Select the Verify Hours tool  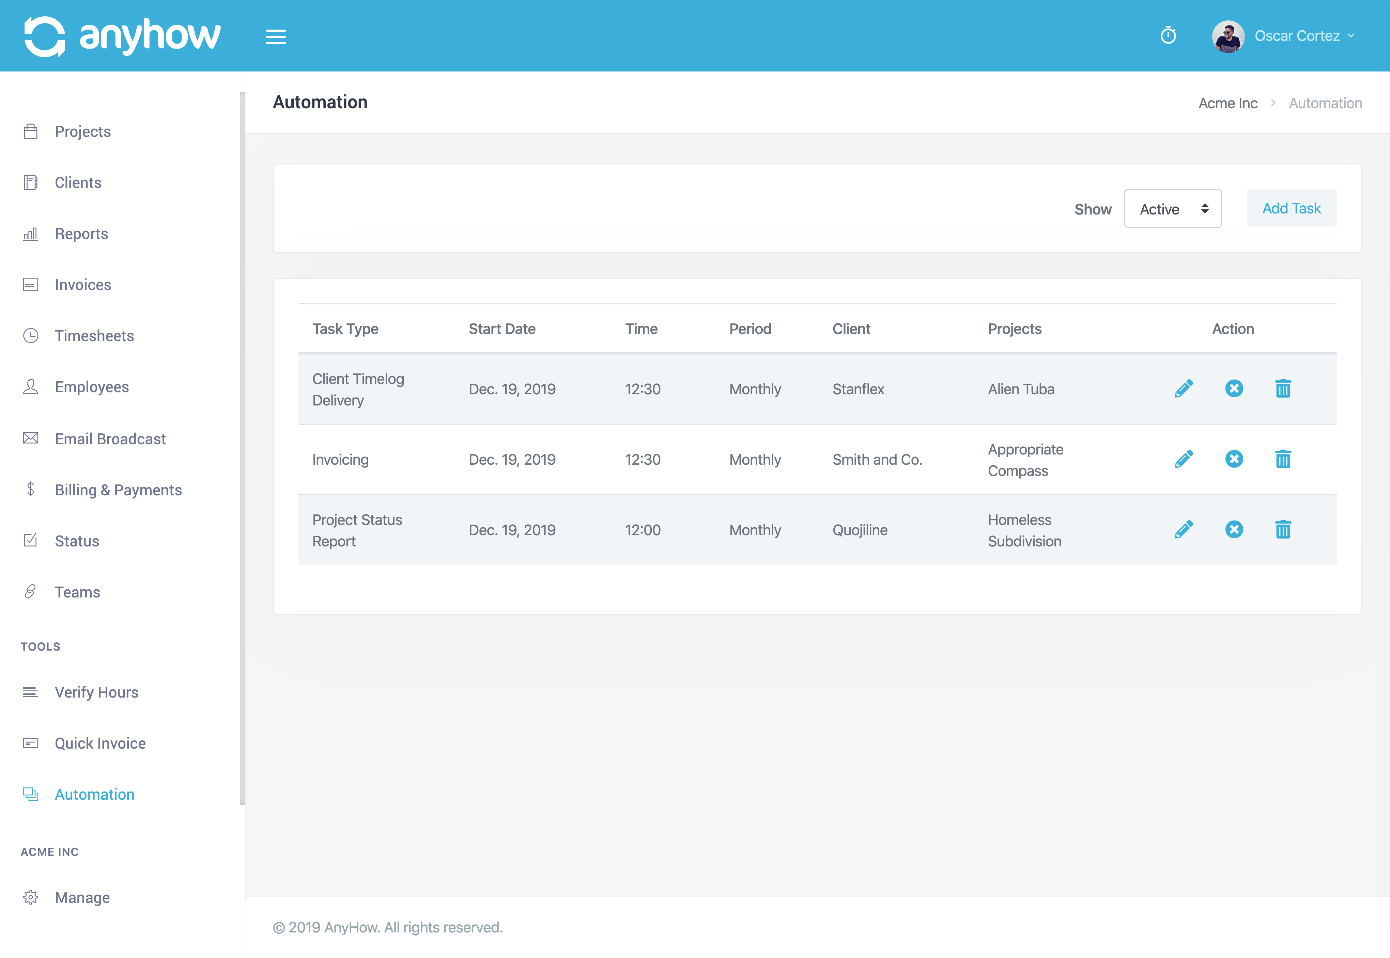[x=96, y=692]
